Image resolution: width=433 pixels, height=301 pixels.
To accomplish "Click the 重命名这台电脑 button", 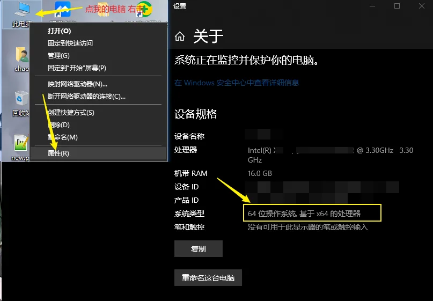I will coord(208,278).
